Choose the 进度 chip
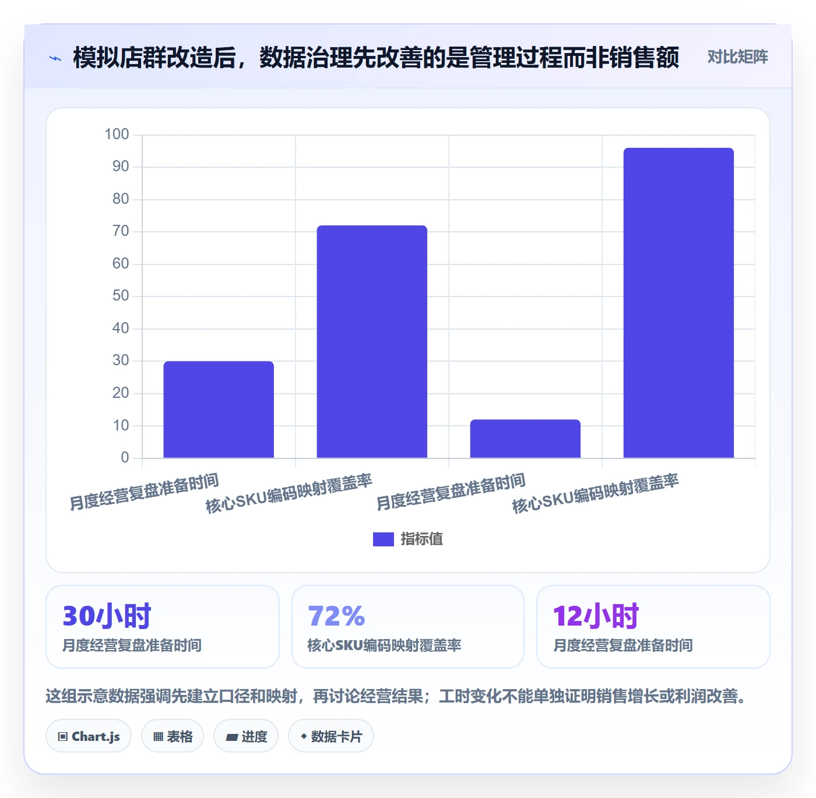 coord(246,736)
